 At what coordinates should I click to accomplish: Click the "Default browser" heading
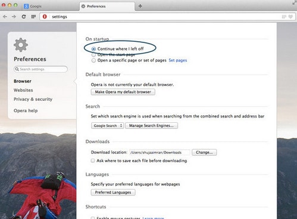[103, 75]
